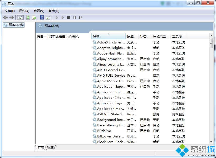Click the blue Help question-mark icon
The width and height of the screenshot is (216, 158).
[x=42, y=17]
